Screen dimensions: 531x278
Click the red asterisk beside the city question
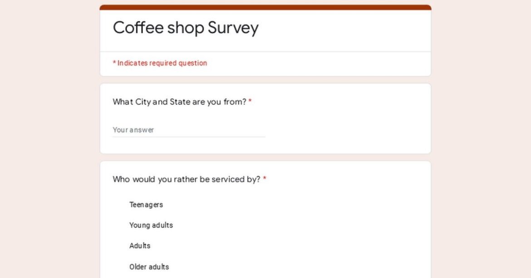click(250, 101)
